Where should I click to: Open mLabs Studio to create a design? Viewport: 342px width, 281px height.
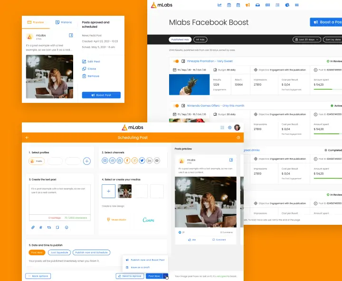[x=117, y=220]
